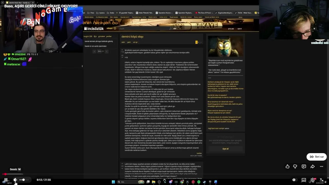329x185 pixels.
Task: Open the 'Chao' bookmarks folder
Action: coord(91,13)
